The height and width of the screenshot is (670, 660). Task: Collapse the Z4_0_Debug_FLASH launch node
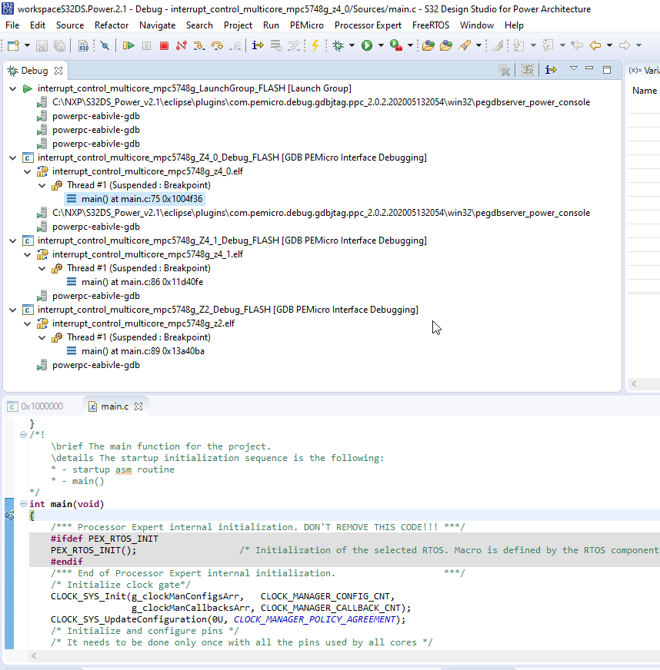point(13,158)
